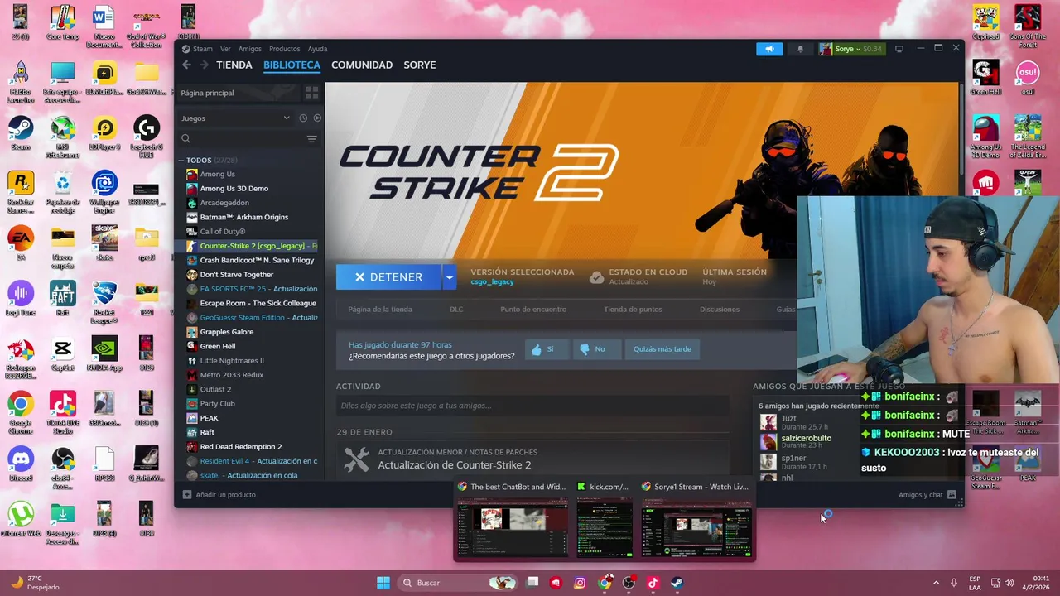Click the thumbs-up Sí recommendation button
This screenshot has width=1060, height=596.
coord(547,349)
